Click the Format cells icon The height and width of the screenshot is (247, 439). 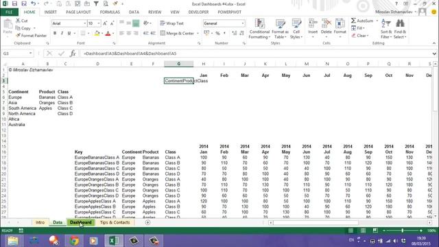(340, 27)
